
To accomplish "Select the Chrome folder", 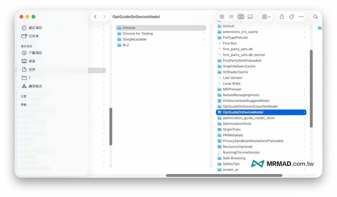I will pyautogui.click(x=161, y=28).
